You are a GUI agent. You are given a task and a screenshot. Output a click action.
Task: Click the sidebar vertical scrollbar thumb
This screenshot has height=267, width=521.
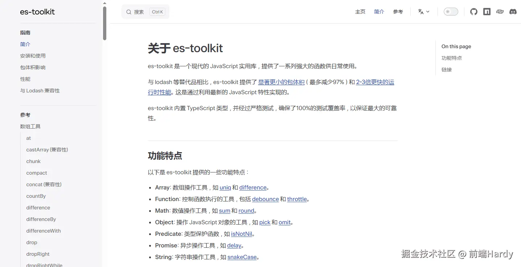[104, 23]
